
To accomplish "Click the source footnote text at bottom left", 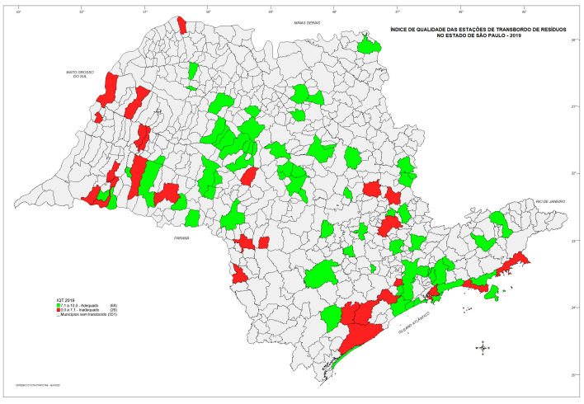I will point(33,384).
